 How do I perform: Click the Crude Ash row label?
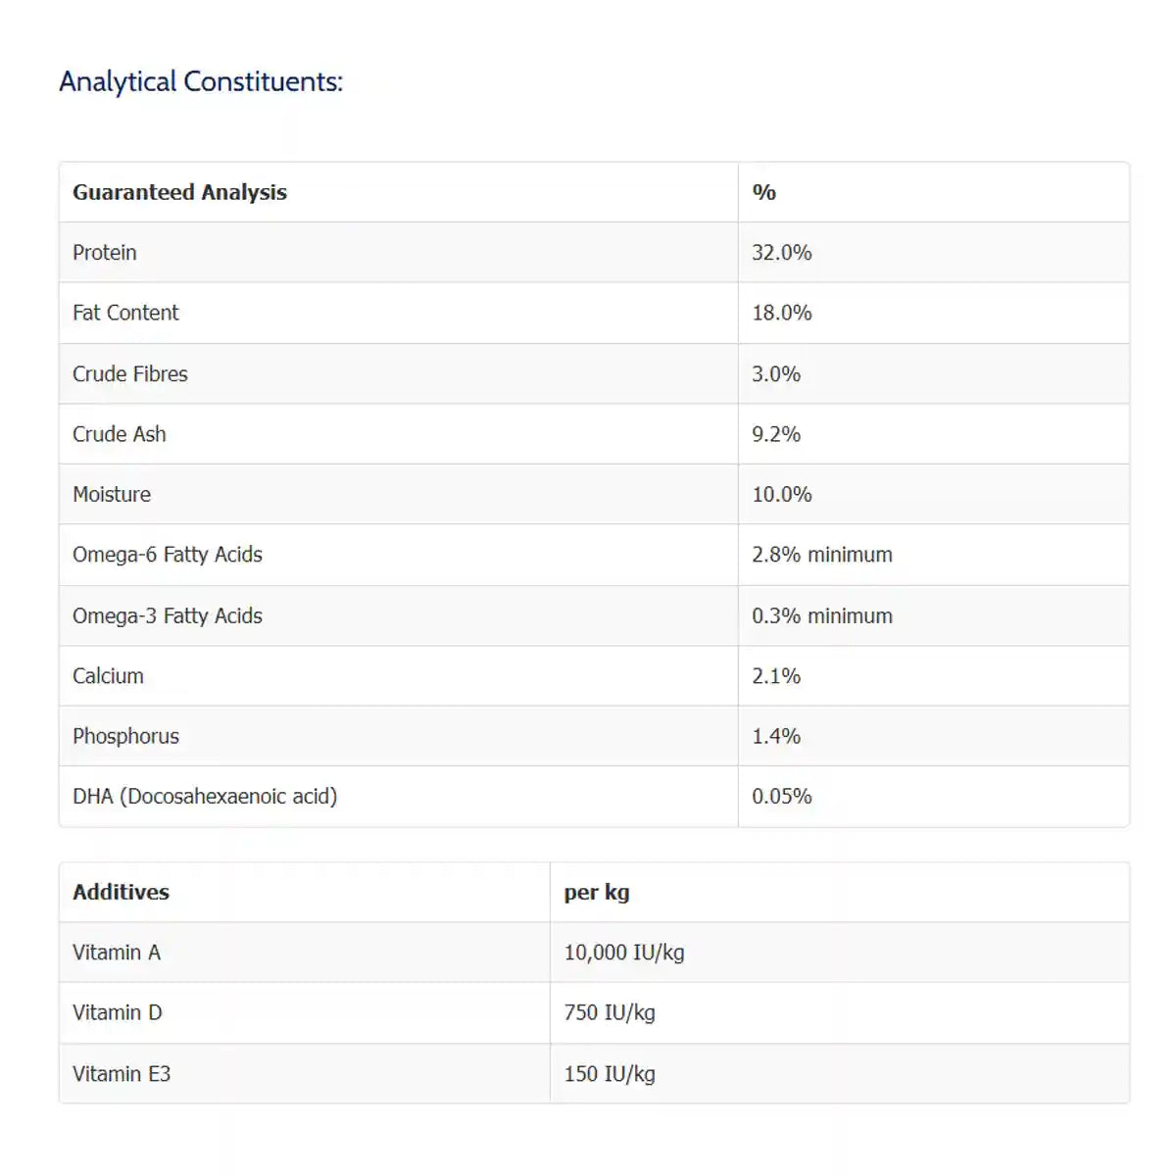[x=120, y=434]
